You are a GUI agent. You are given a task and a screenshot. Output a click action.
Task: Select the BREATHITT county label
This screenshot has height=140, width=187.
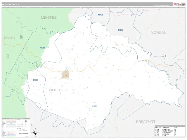(x=146, y=122)
